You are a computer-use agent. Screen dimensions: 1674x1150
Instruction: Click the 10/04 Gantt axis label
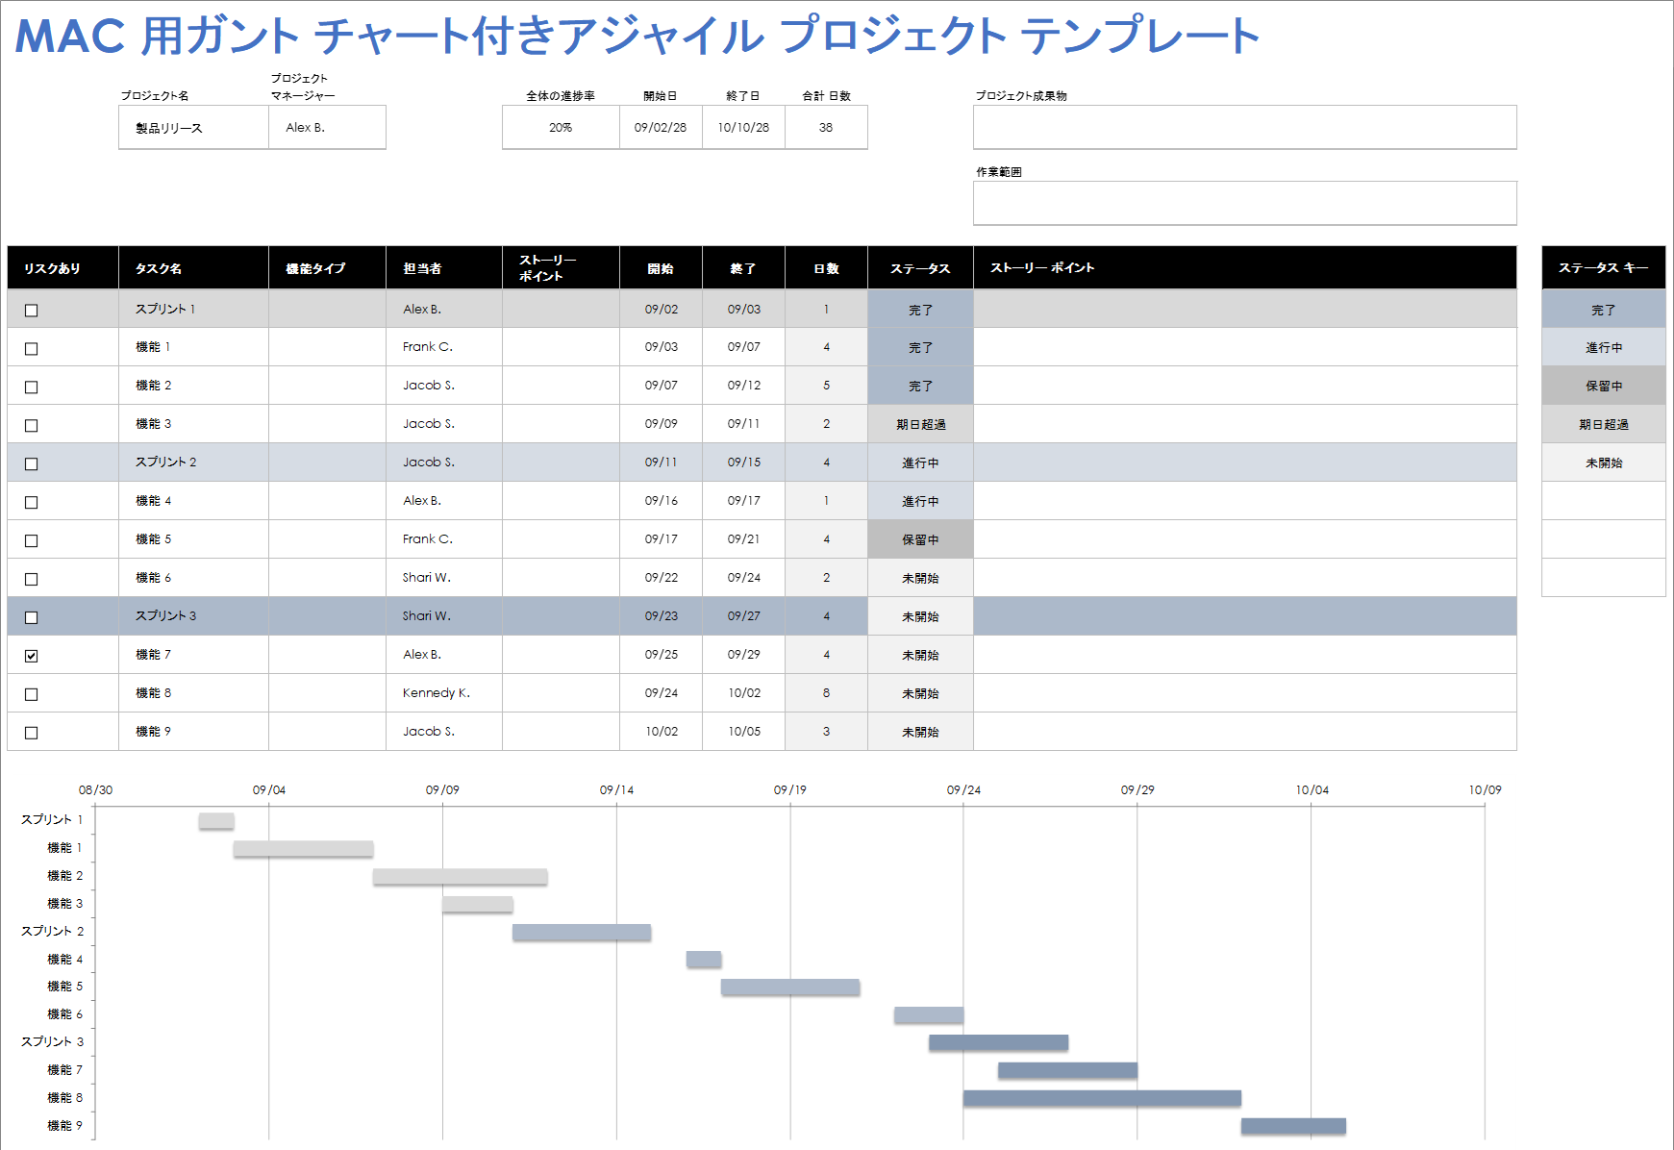(1312, 789)
